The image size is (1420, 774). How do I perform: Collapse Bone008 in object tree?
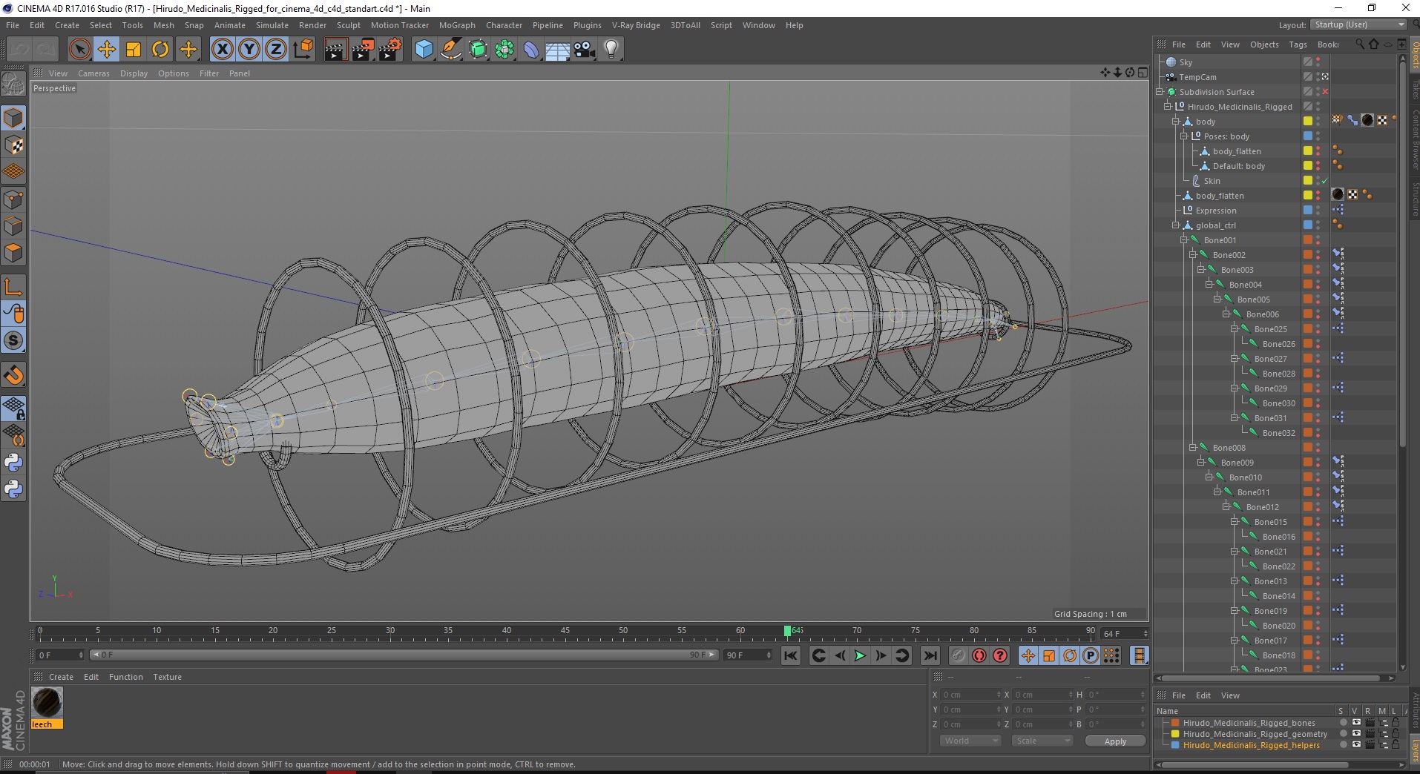click(x=1192, y=448)
